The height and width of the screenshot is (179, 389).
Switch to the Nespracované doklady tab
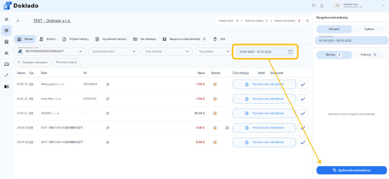(184, 39)
